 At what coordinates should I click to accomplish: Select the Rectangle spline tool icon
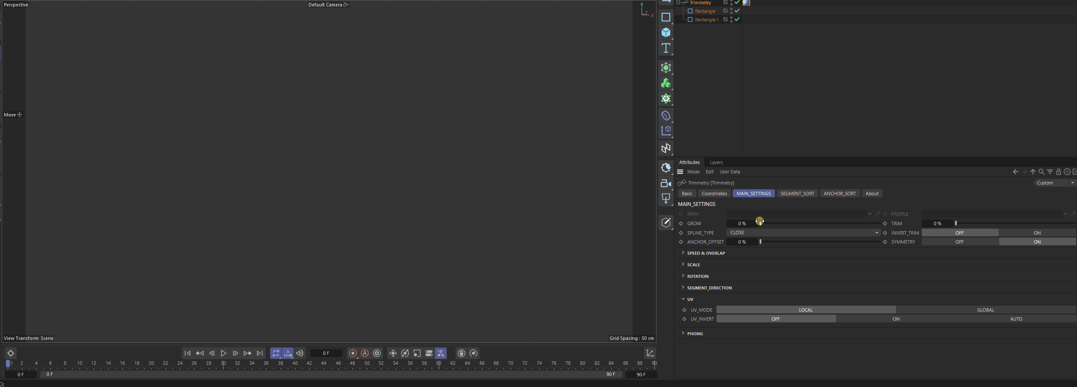point(666,17)
